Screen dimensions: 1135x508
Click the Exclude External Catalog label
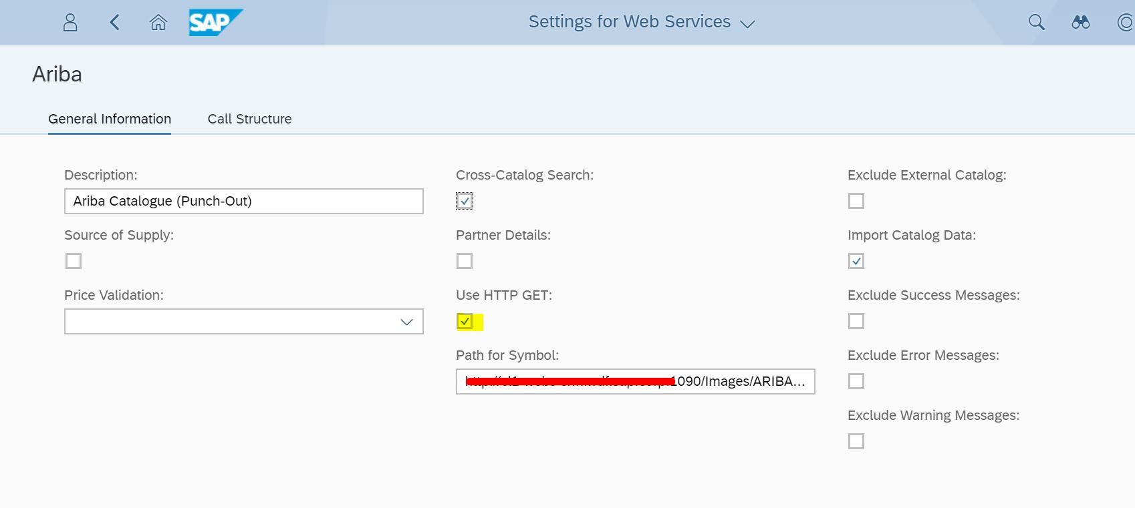point(927,175)
